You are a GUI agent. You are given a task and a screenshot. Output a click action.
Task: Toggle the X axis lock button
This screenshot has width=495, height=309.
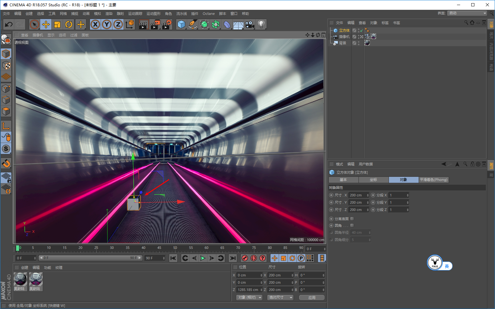(95, 24)
